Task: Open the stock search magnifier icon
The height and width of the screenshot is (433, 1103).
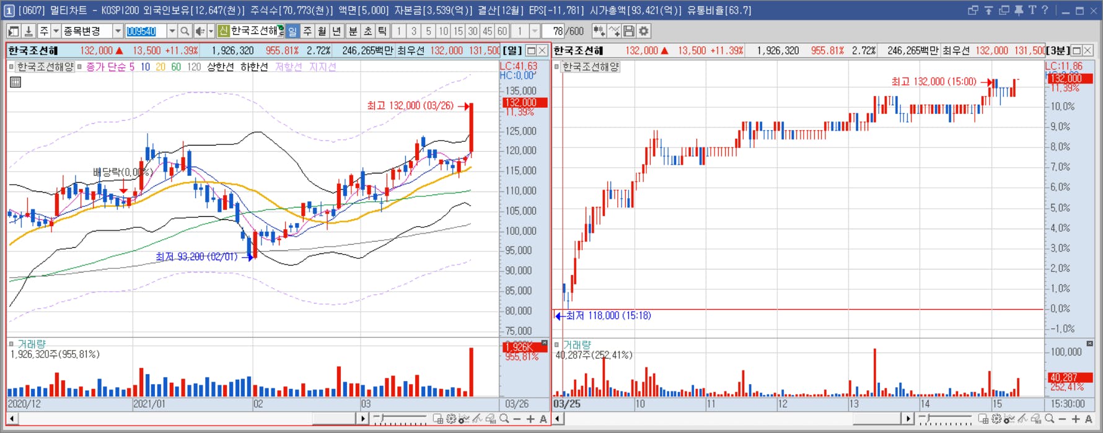Action: 185,31
